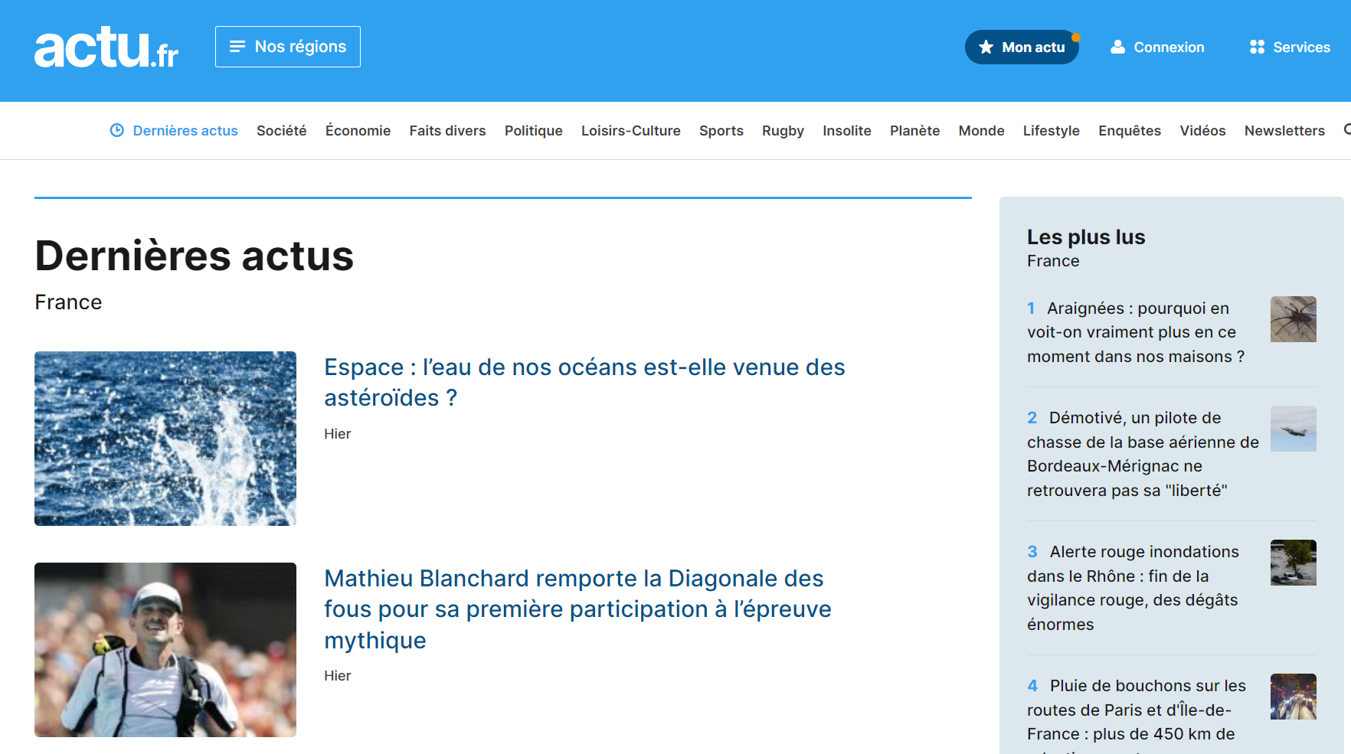Open the Services grid menu

point(1290,47)
